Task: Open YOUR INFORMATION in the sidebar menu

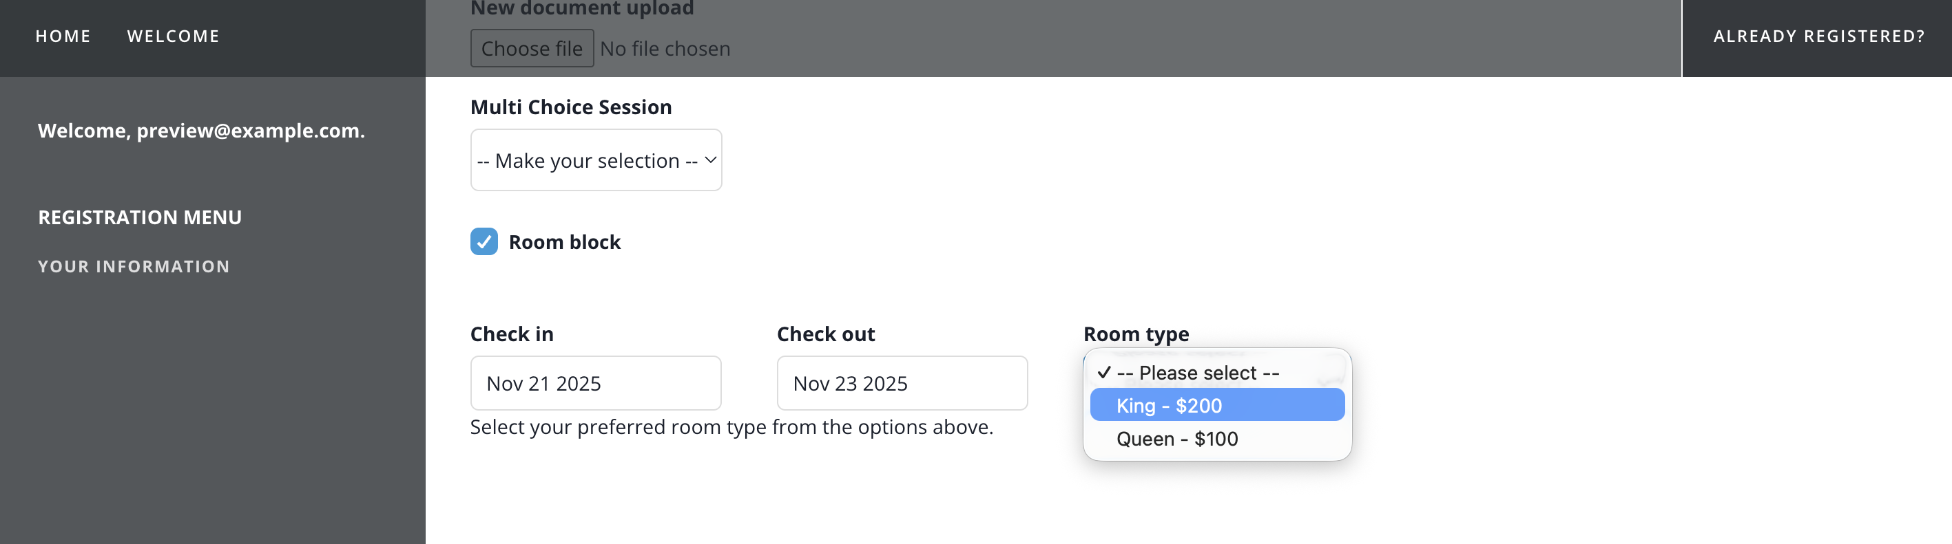Action: click(134, 266)
